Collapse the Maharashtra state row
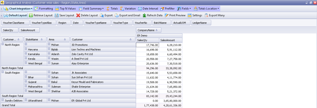The height and width of the screenshot is (108, 317). (x=26, y=86)
